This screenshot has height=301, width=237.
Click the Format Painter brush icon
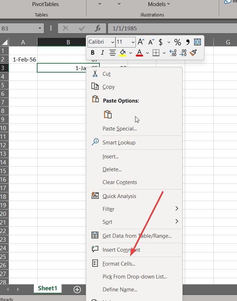click(x=193, y=53)
